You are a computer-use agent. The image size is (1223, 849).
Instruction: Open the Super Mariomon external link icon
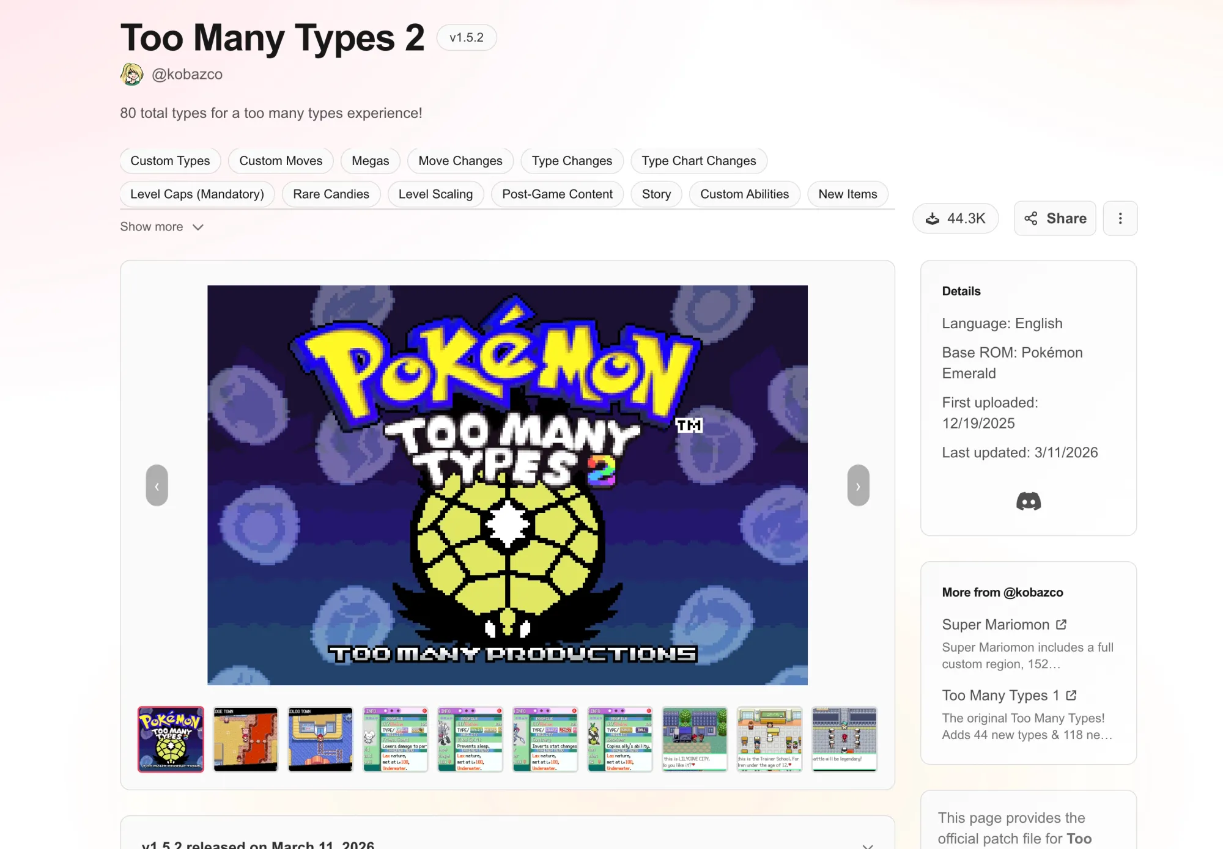(x=1061, y=624)
